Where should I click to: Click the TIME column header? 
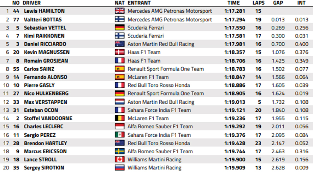tap(234, 3)
